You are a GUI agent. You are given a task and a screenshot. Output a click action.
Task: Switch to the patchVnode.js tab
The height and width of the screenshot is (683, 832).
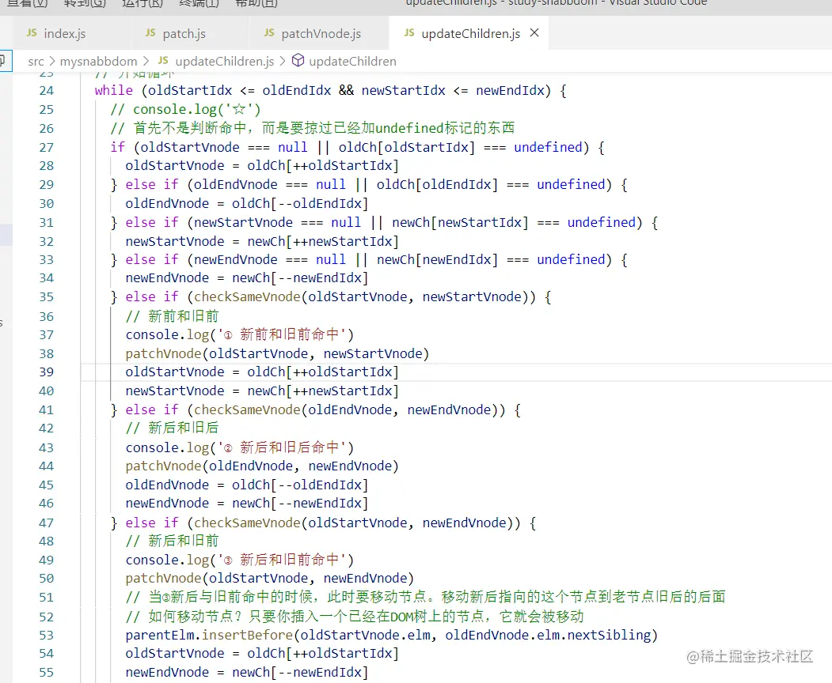coord(320,34)
